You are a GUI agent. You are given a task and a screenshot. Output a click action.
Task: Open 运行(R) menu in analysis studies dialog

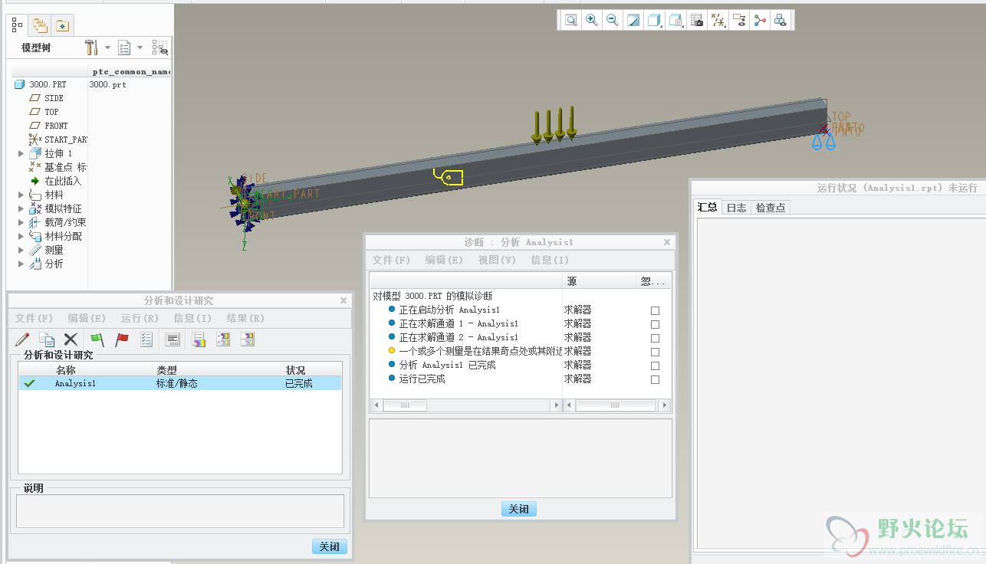coord(140,318)
